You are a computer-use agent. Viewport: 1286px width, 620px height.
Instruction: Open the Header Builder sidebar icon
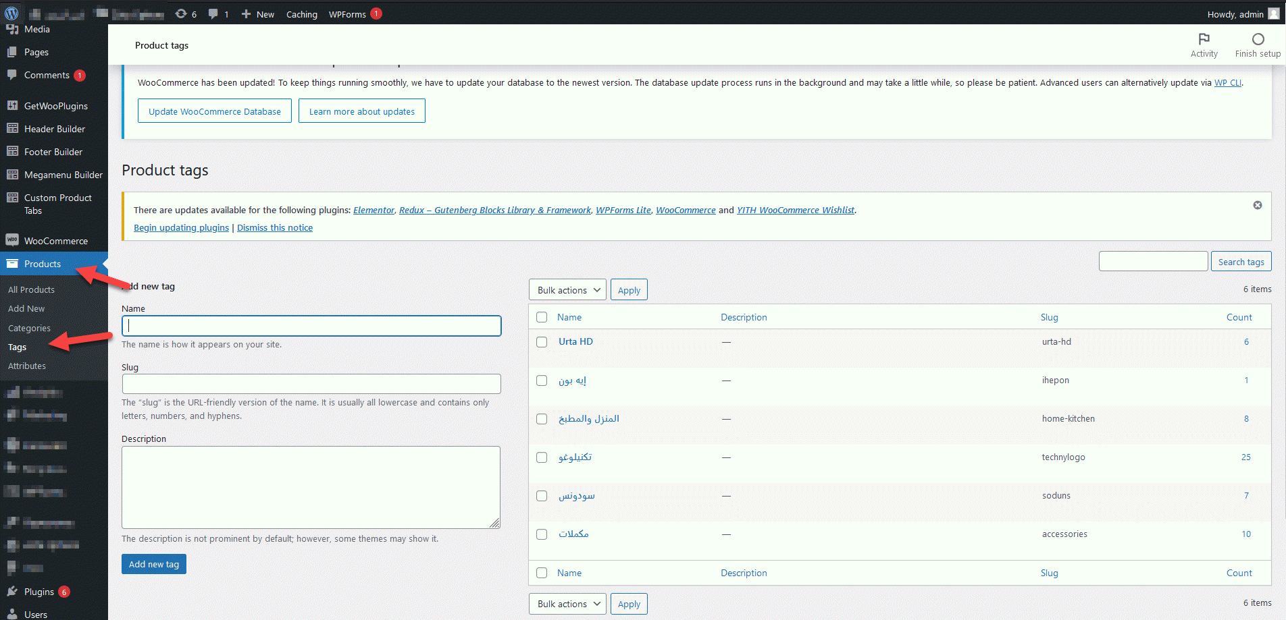tap(12, 128)
